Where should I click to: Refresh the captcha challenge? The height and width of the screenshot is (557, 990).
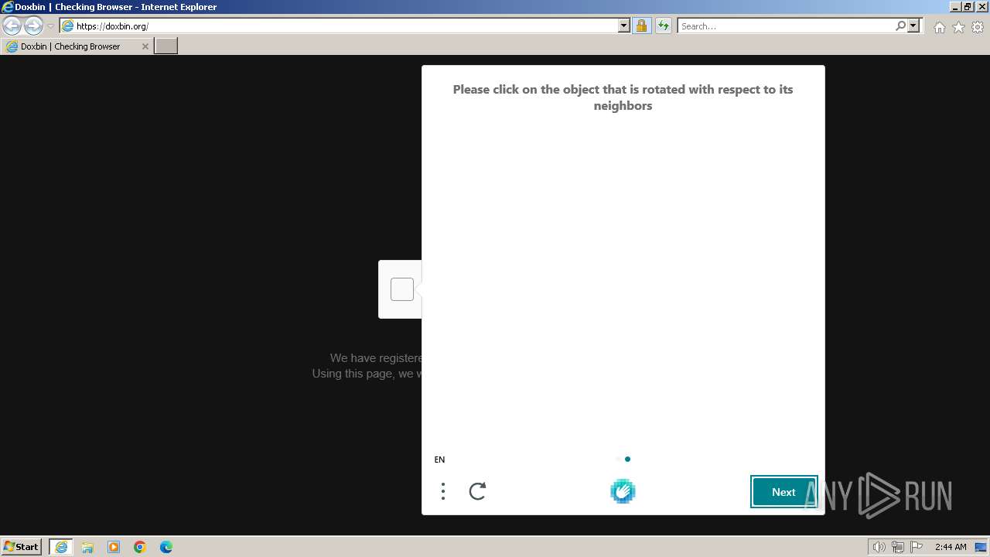click(477, 491)
